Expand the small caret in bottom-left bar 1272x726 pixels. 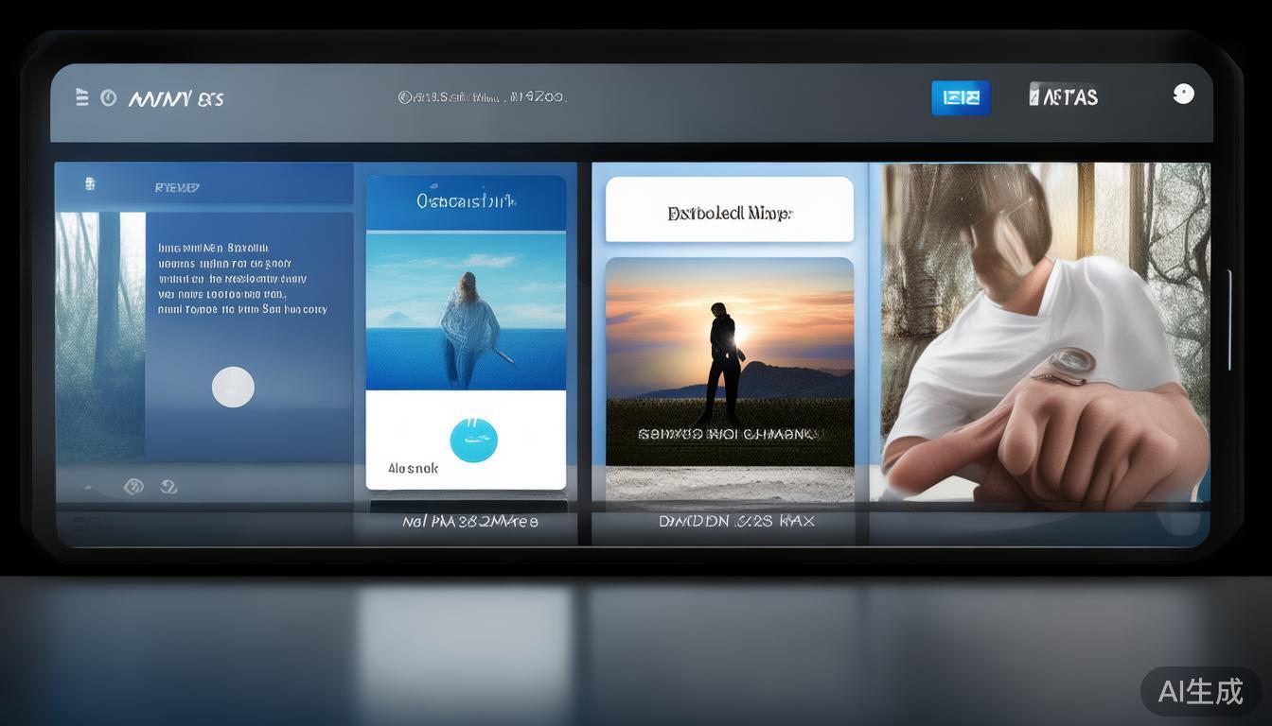[88, 488]
